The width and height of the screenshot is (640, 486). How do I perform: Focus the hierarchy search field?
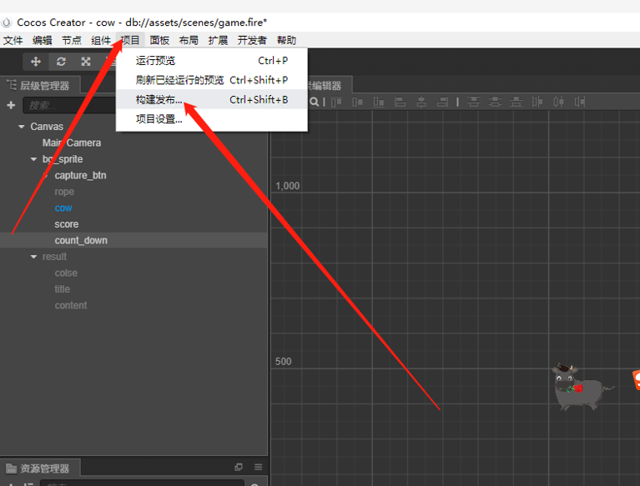[x=69, y=105]
